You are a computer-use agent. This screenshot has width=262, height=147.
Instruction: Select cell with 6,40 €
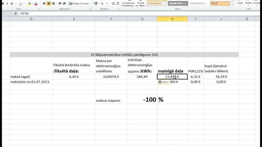pos(74,77)
